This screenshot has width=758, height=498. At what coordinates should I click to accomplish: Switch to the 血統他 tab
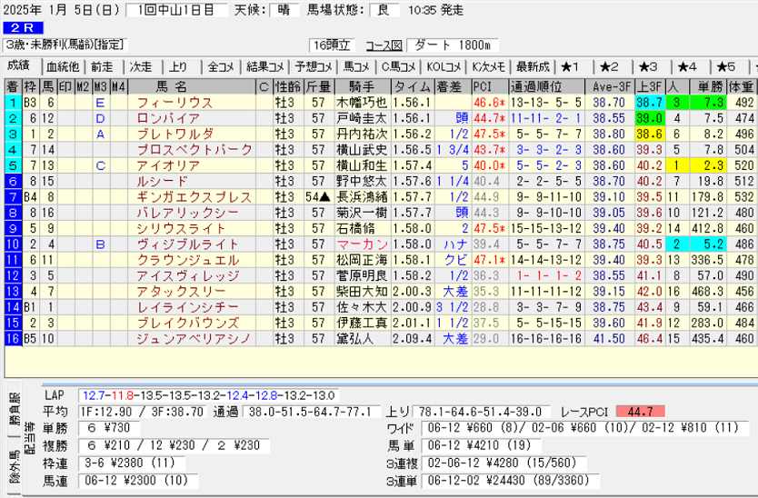point(63,66)
